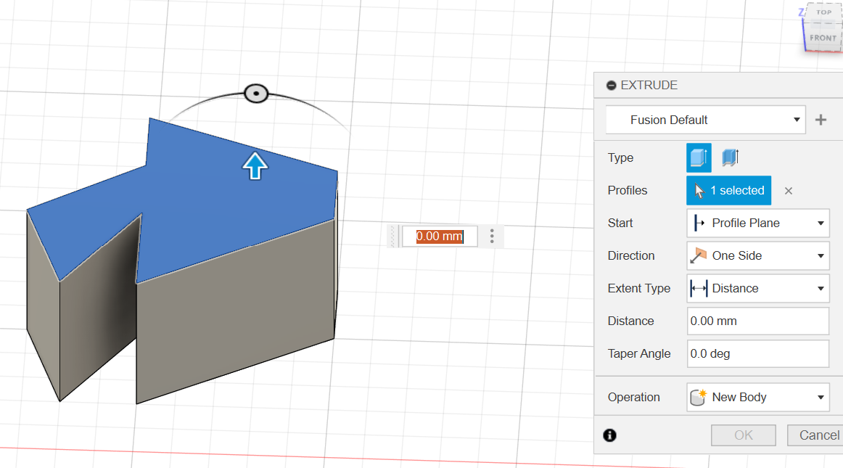Confirm the extrude with the OK button
Image resolution: width=843 pixels, height=468 pixels.
[744, 435]
